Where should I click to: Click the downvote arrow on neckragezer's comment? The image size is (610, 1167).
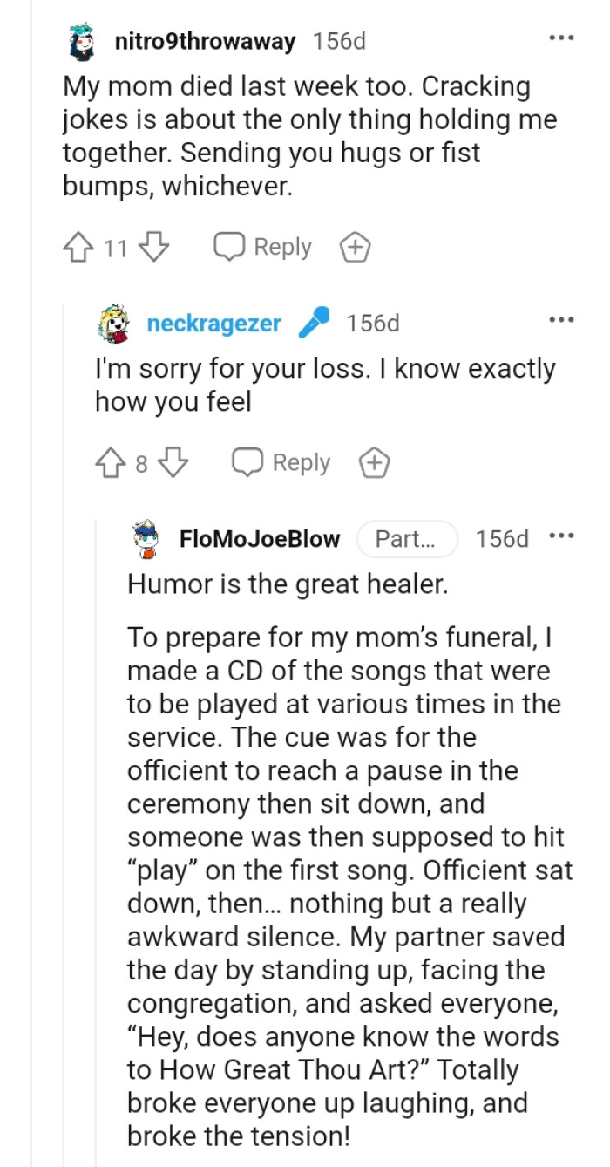173,463
